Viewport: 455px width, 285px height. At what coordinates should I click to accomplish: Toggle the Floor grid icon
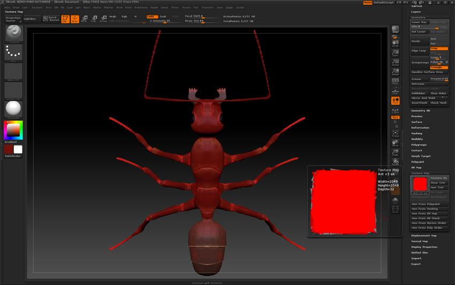click(395, 91)
